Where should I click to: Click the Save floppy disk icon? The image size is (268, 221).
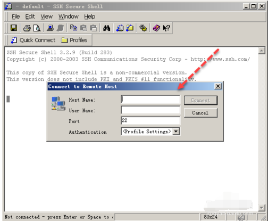14,28
